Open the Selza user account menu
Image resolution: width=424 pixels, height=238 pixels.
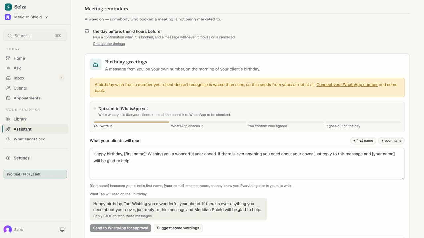(14, 230)
